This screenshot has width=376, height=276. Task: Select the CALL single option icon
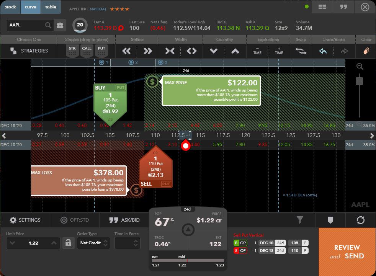(x=87, y=50)
